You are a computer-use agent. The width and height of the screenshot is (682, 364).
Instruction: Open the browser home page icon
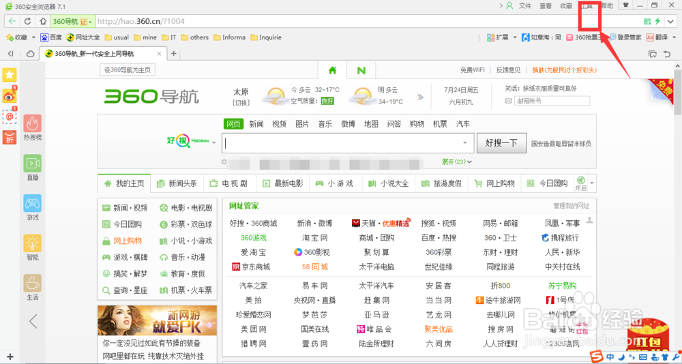coord(42,21)
